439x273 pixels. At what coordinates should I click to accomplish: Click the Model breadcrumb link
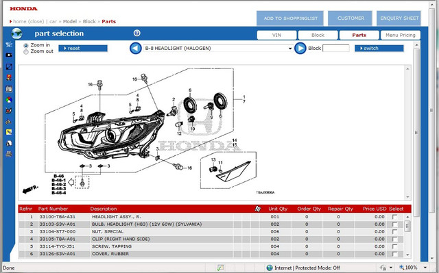[70, 21]
